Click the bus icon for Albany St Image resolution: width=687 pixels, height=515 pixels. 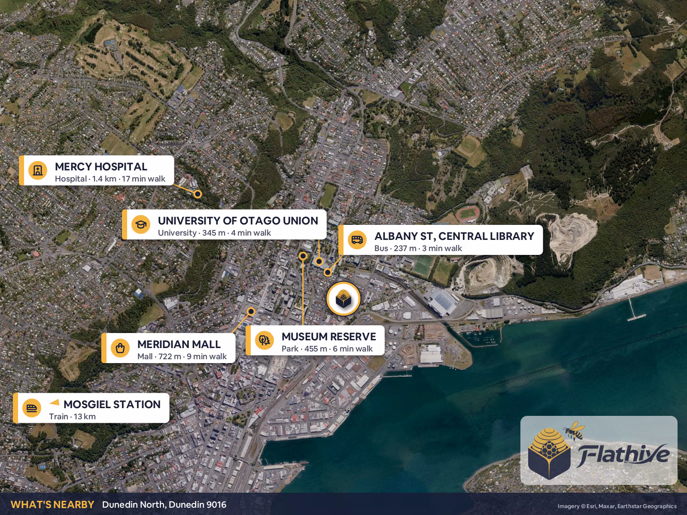click(357, 240)
